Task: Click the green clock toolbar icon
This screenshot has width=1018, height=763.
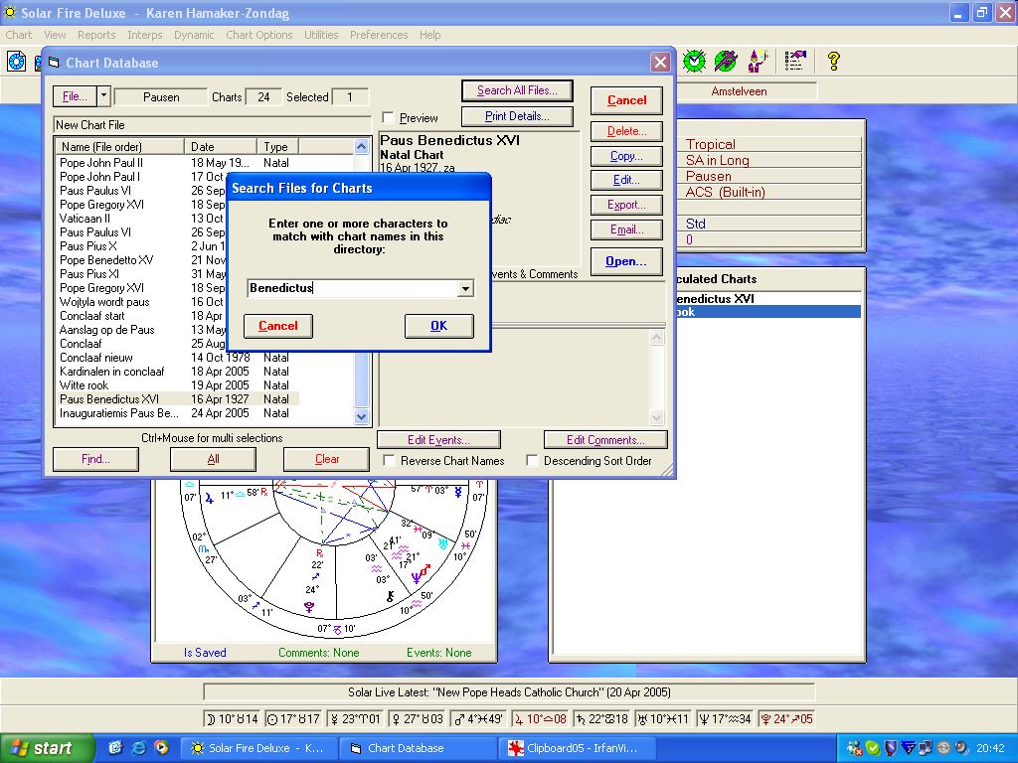Action: click(x=694, y=62)
